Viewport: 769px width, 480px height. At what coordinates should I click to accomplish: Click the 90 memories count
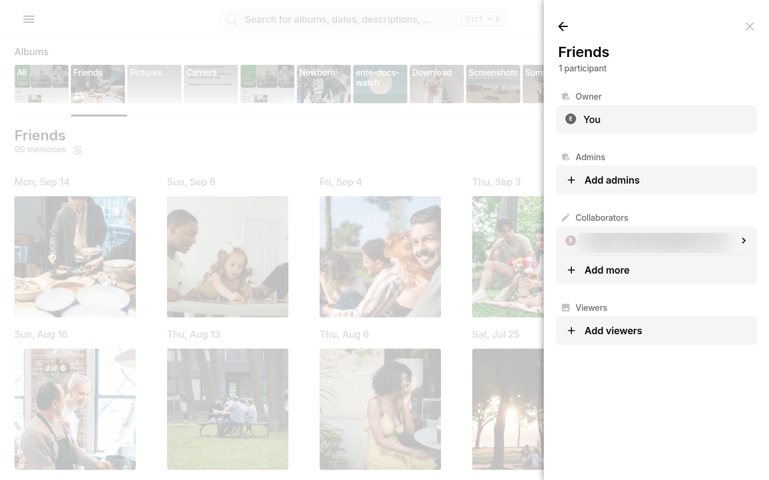[40, 149]
